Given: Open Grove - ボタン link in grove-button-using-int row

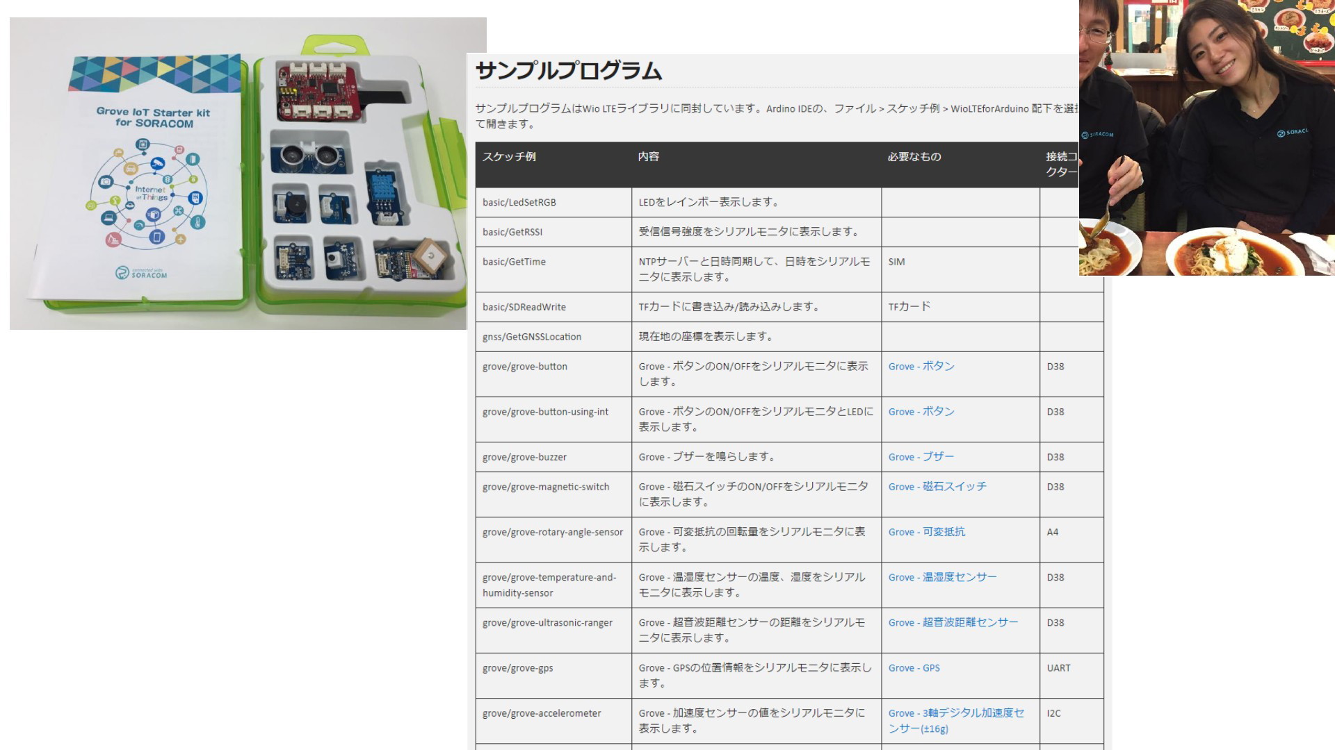Looking at the screenshot, I should [921, 412].
